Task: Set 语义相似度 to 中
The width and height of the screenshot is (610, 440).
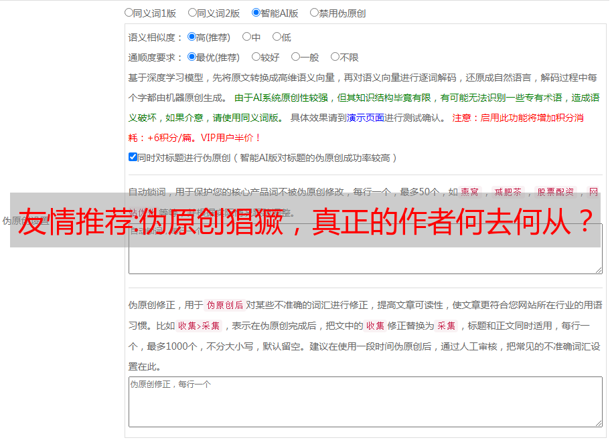Action: (x=246, y=37)
